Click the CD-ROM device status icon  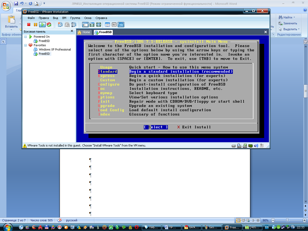point(239,146)
